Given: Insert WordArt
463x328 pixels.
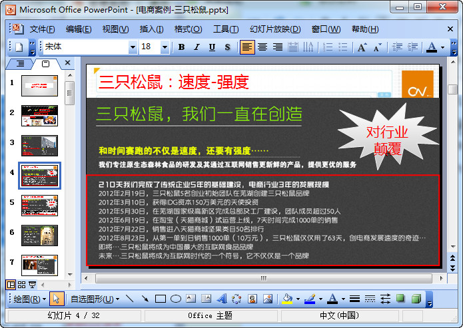Looking at the screenshot, I should (x=221, y=299).
